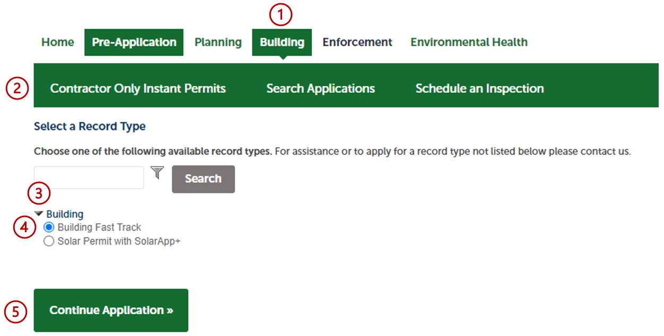Viewport: 664px width, 336px height.
Task: Switch to the Home tab
Action: click(57, 42)
